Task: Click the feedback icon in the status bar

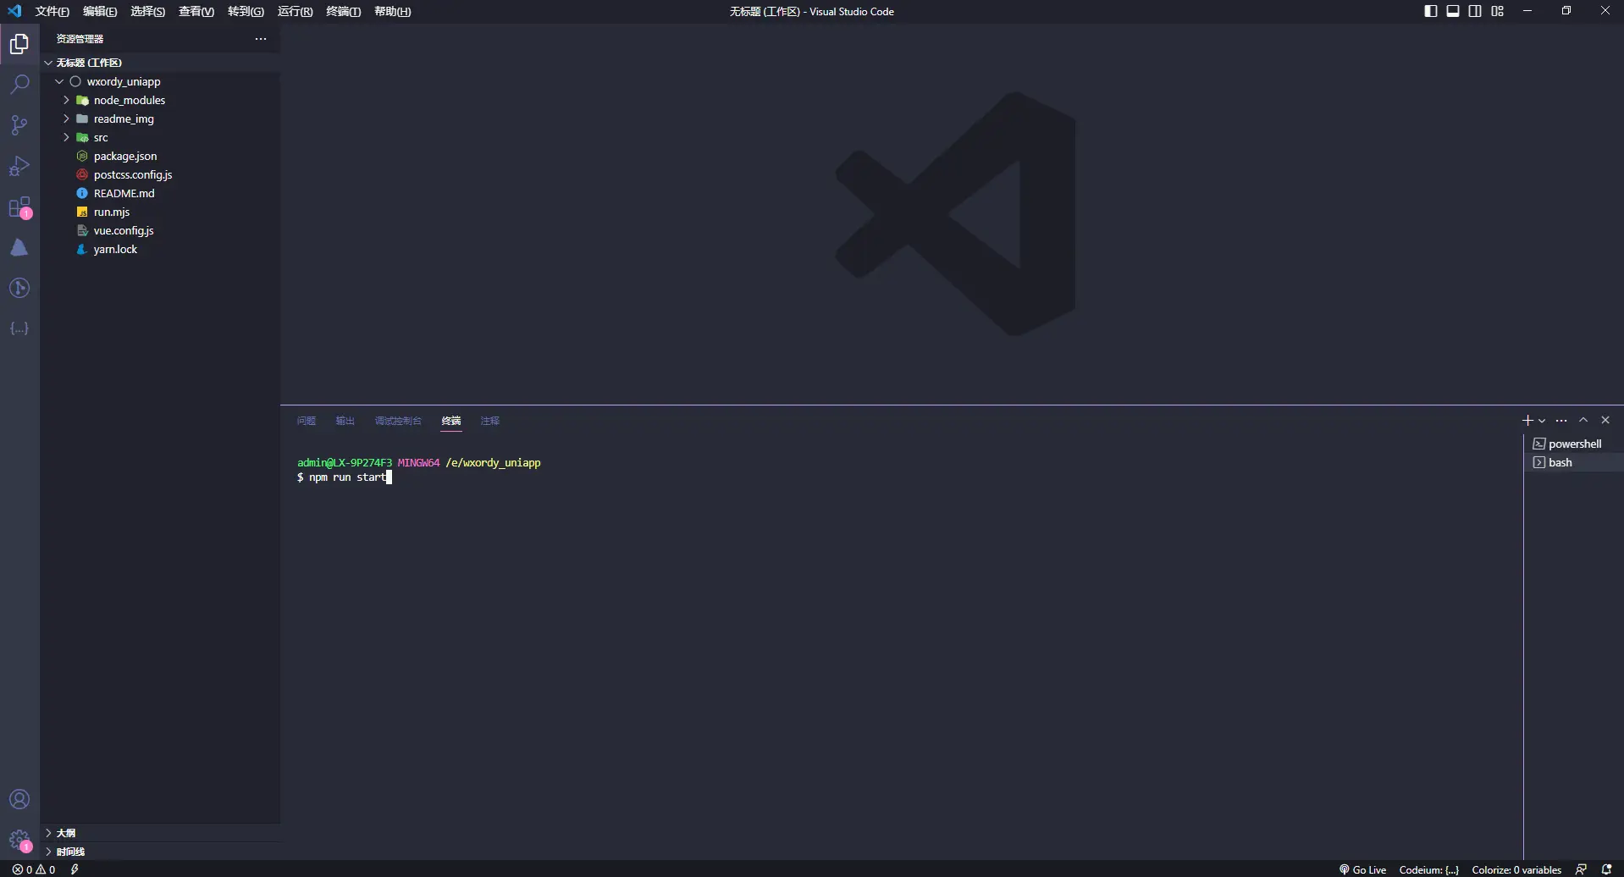Action: (x=1581, y=869)
